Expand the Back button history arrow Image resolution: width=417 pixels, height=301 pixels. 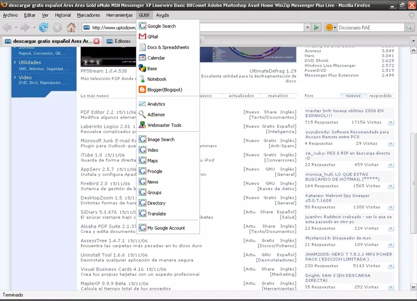tap(16, 27)
